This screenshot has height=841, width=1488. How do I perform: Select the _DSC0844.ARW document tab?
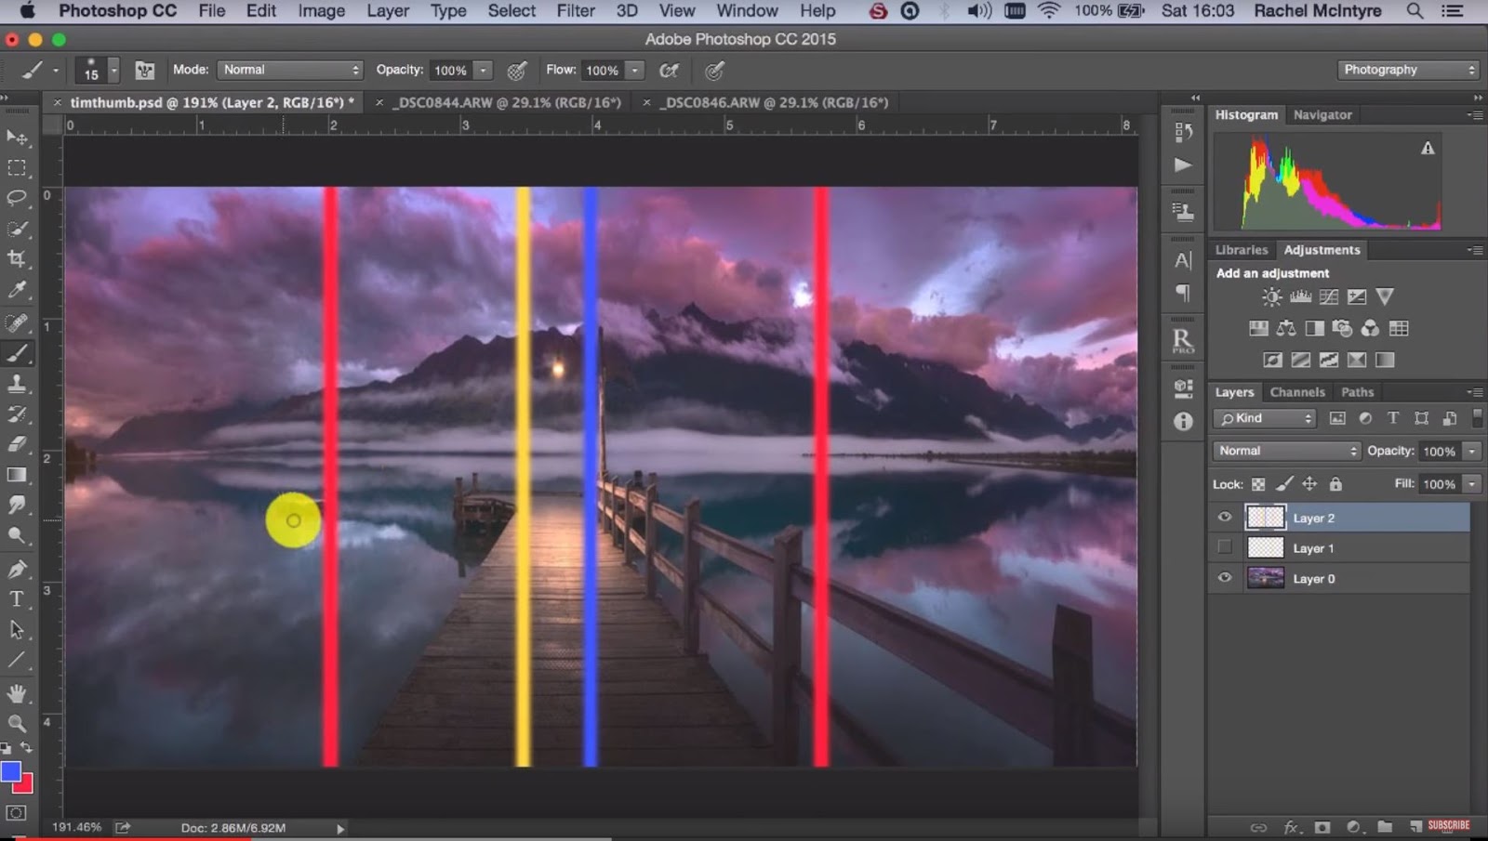point(507,102)
